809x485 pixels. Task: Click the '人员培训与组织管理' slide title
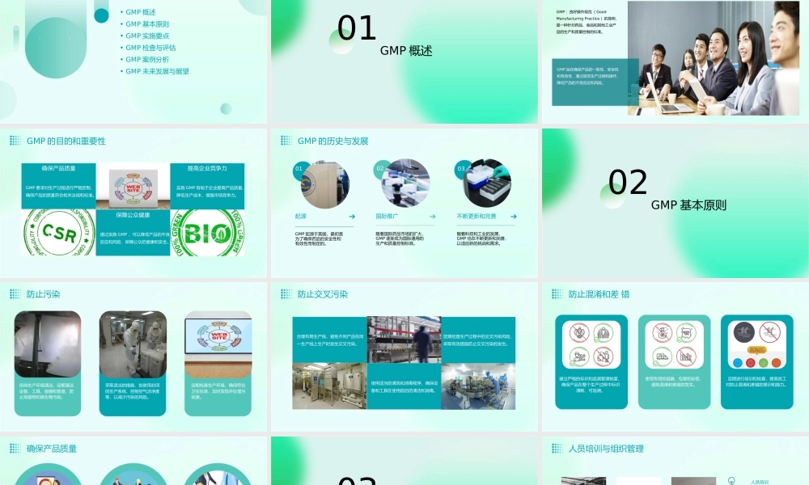click(606, 449)
